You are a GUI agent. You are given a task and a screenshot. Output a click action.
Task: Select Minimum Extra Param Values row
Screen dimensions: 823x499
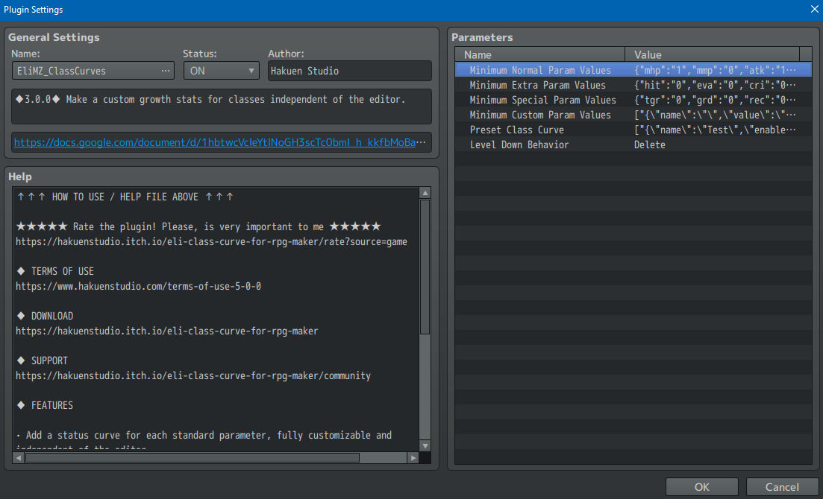tap(633, 85)
